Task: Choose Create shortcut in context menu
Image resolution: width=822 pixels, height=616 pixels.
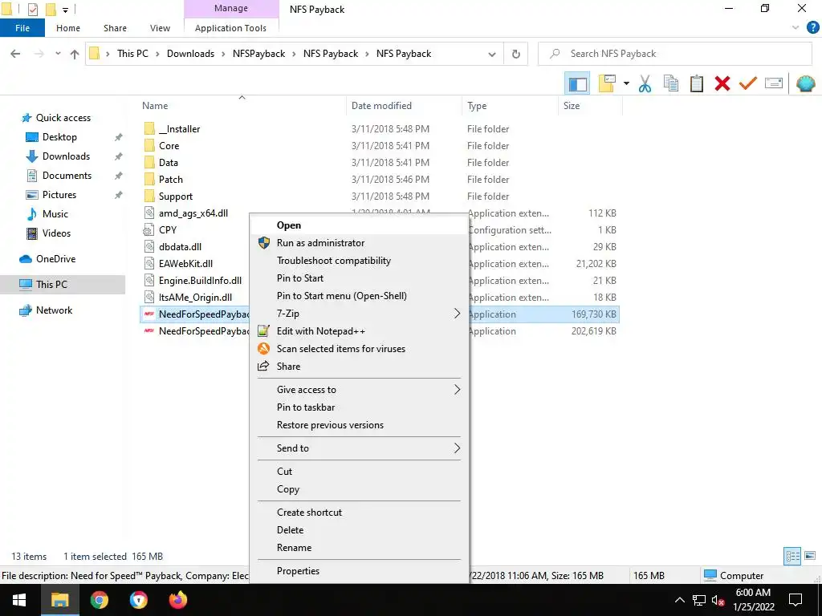Action: (360, 513)
